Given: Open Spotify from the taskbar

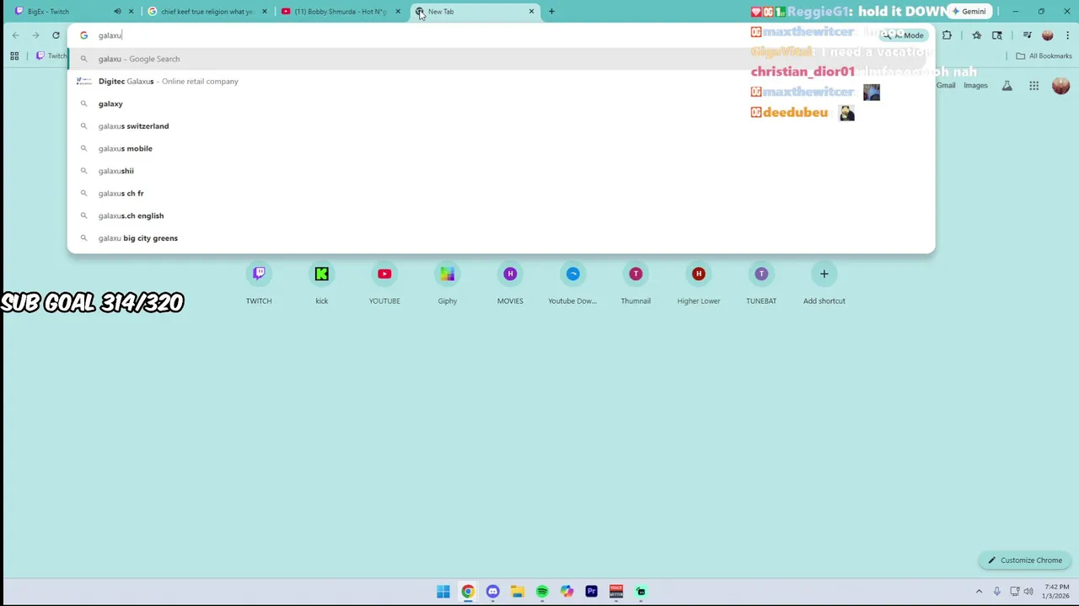Looking at the screenshot, I should pyautogui.click(x=542, y=592).
